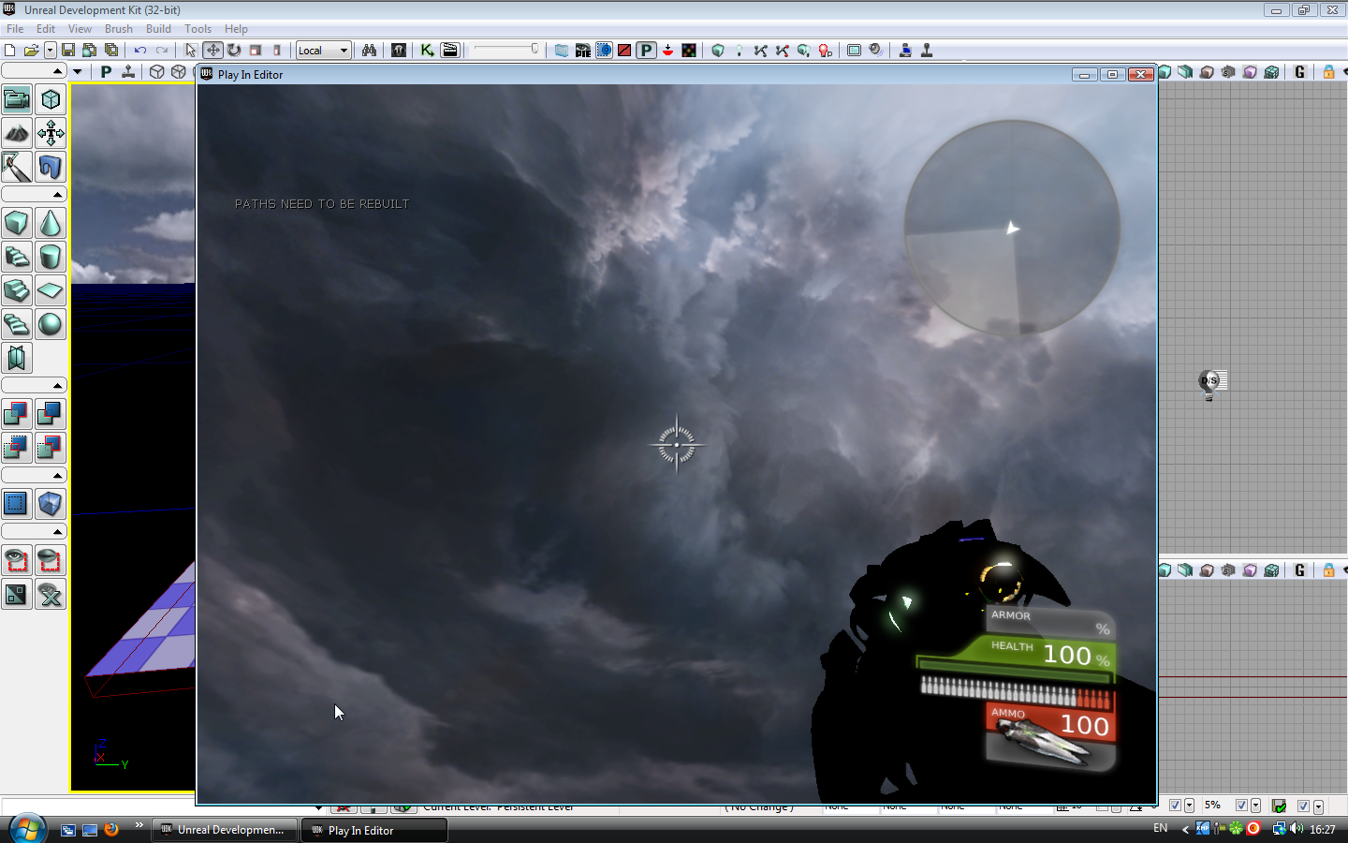Save the current level with the floppy icon

(x=68, y=51)
